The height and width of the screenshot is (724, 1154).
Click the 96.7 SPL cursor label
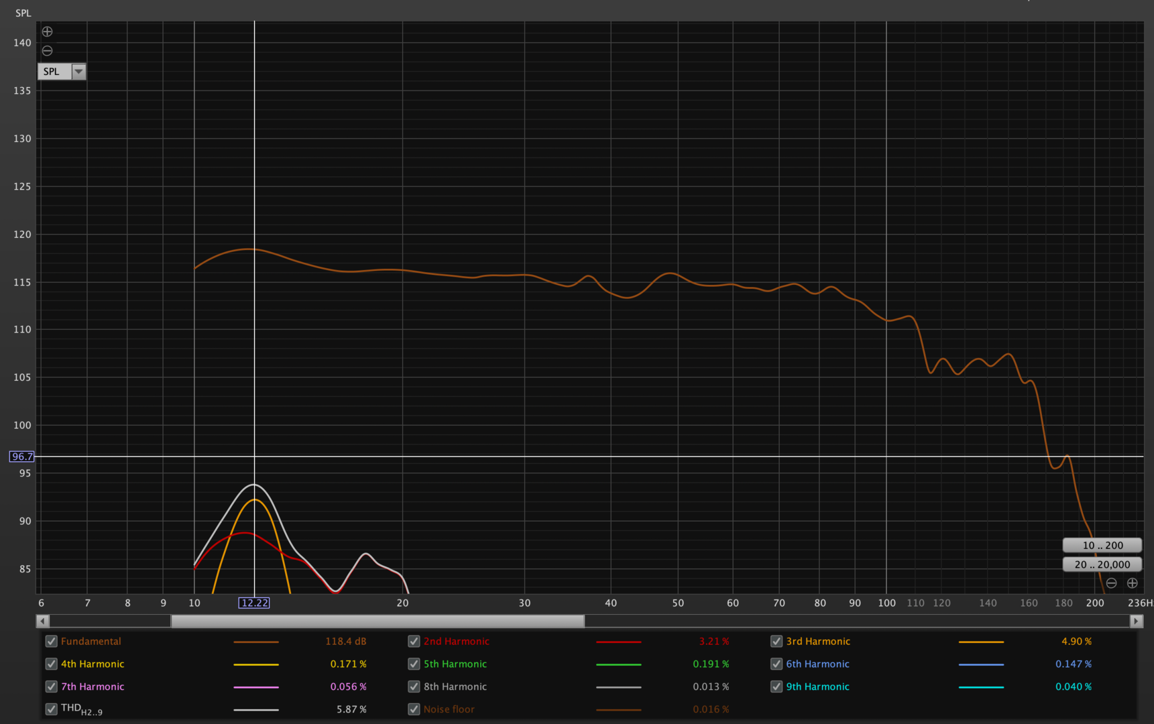coord(21,457)
